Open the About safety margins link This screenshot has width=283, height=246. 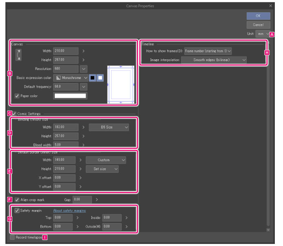click(69, 210)
